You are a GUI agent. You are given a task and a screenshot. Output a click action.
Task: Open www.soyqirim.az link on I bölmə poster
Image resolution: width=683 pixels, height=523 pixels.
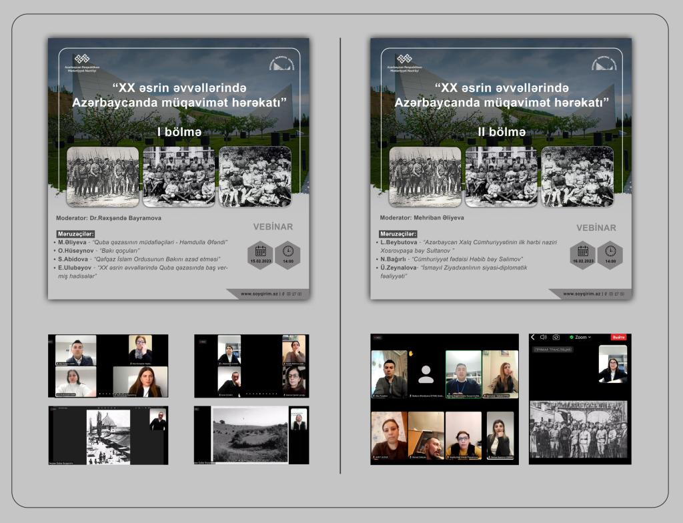259,294
